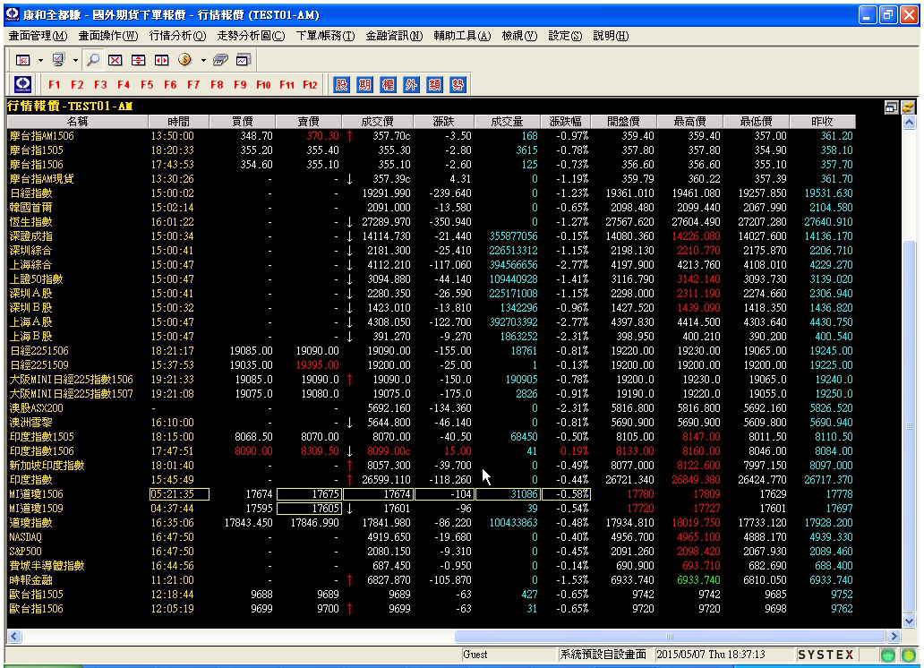Click the F12 shortcut button
The width and height of the screenshot is (924, 668).
pyautogui.click(x=310, y=84)
